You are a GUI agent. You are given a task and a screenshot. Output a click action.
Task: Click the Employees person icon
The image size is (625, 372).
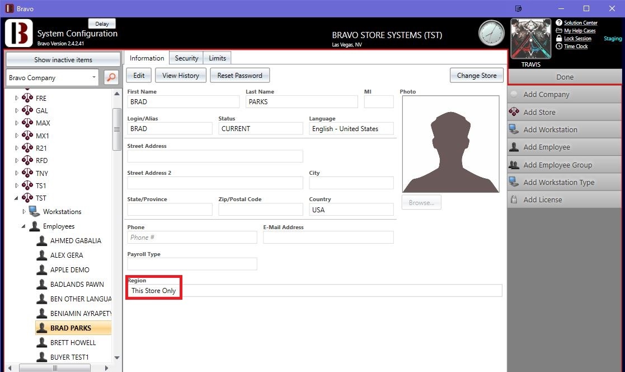[35, 226]
